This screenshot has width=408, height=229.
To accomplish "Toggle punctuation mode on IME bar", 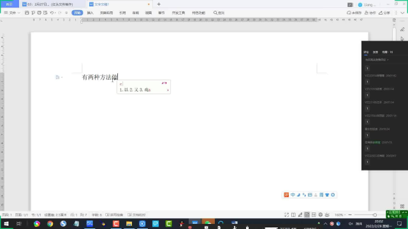I will click(304, 195).
